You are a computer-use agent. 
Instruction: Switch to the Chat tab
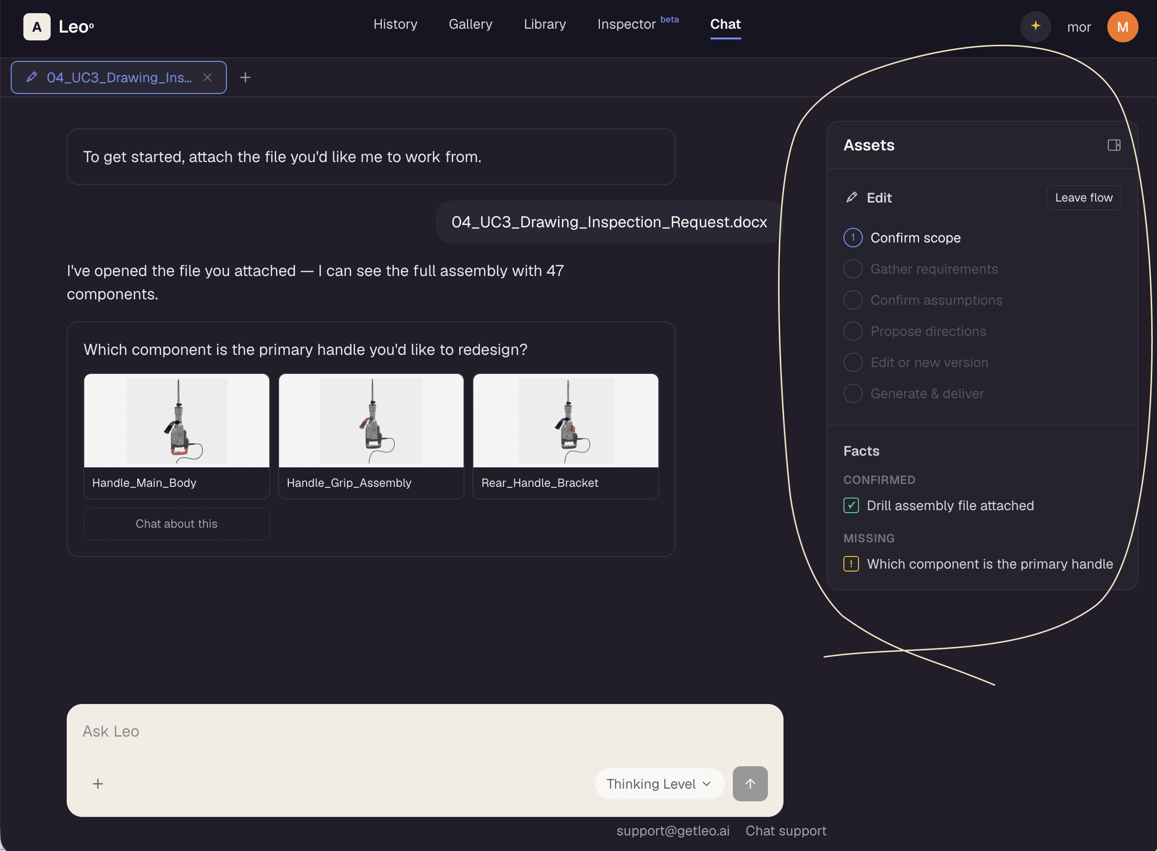pyautogui.click(x=725, y=24)
